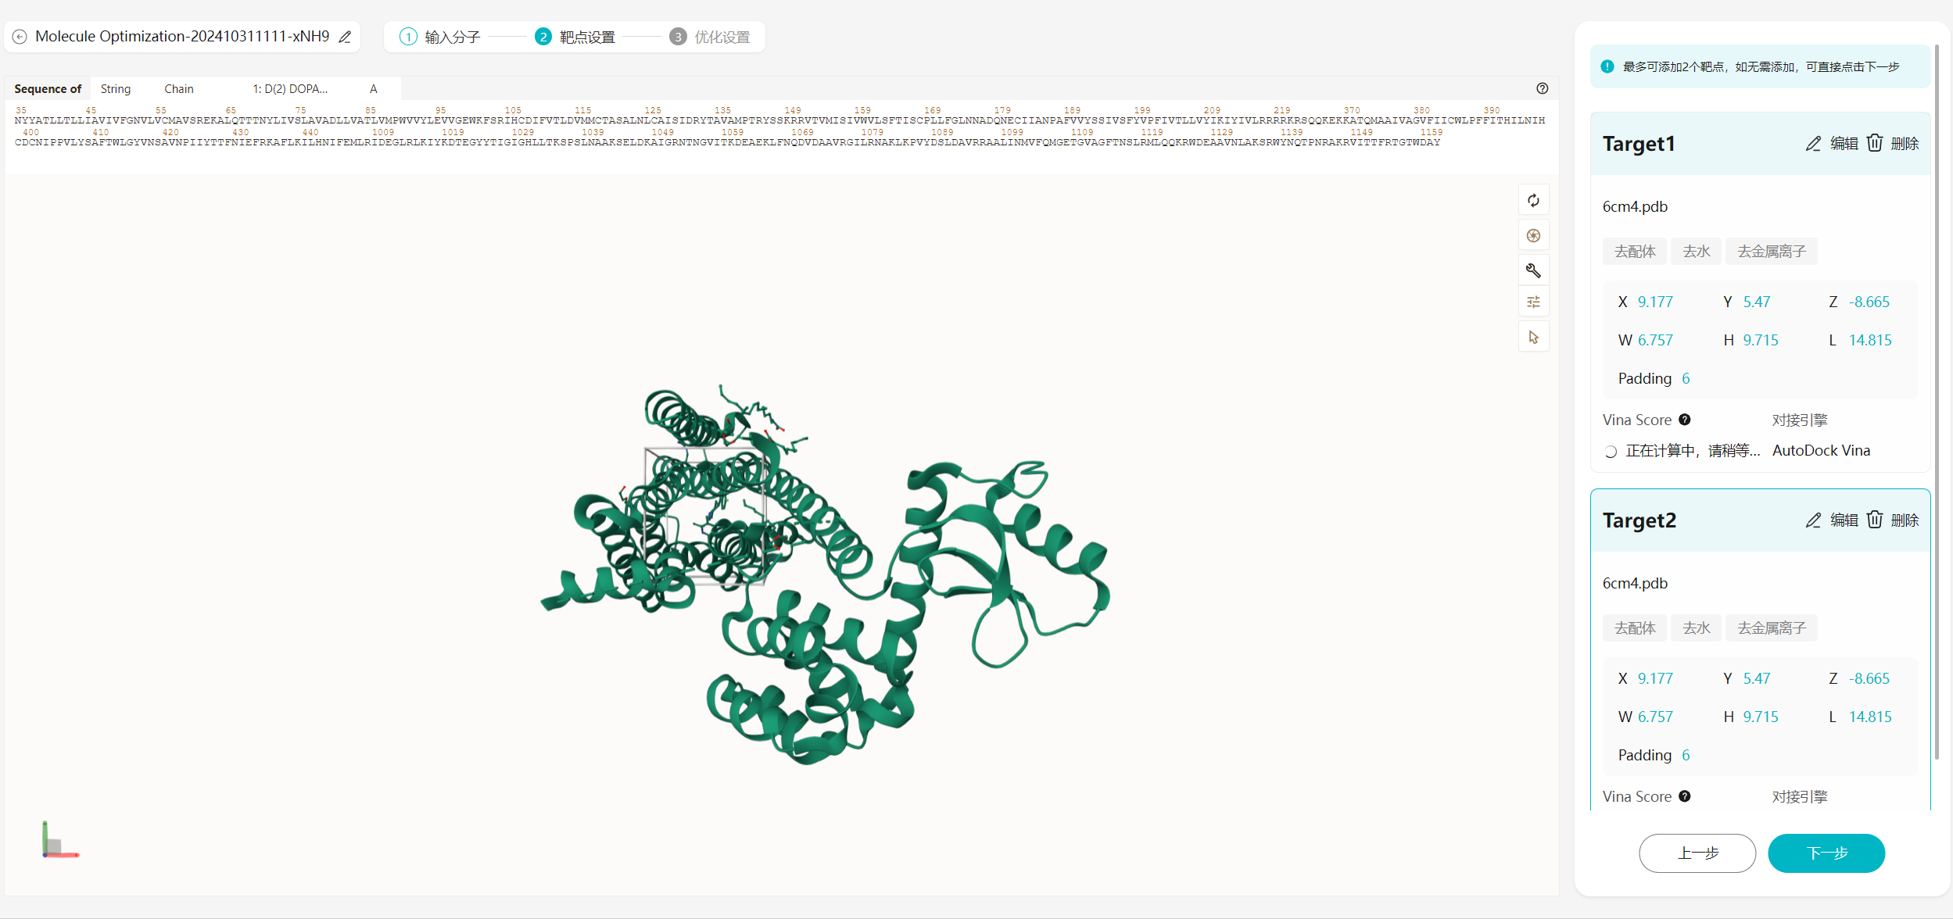Click the XYZ axis orientation gizmo

click(60, 840)
